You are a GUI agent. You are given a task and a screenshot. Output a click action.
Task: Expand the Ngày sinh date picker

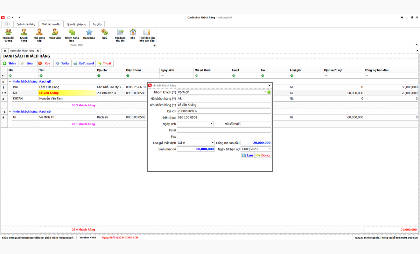point(211,124)
